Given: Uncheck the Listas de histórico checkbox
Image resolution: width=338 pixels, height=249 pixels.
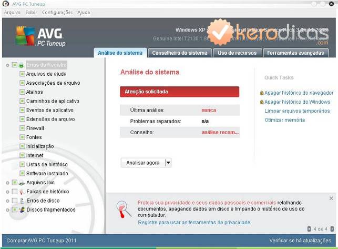Looking at the screenshot, I should pyautogui.click(x=22, y=165).
